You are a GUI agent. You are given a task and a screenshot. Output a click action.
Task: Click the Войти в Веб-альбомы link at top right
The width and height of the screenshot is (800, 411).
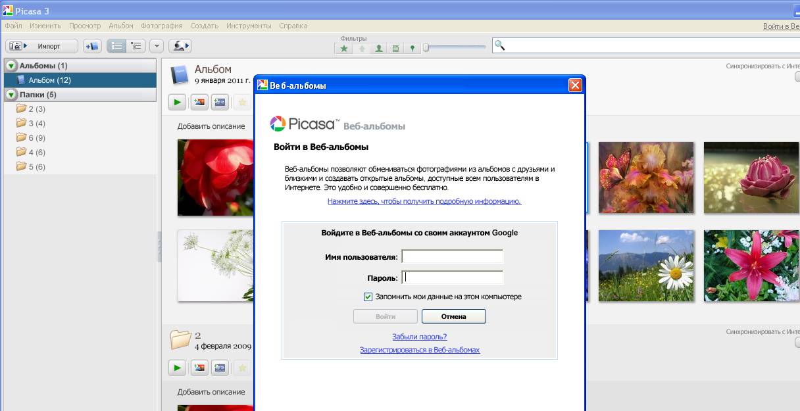tap(781, 26)
